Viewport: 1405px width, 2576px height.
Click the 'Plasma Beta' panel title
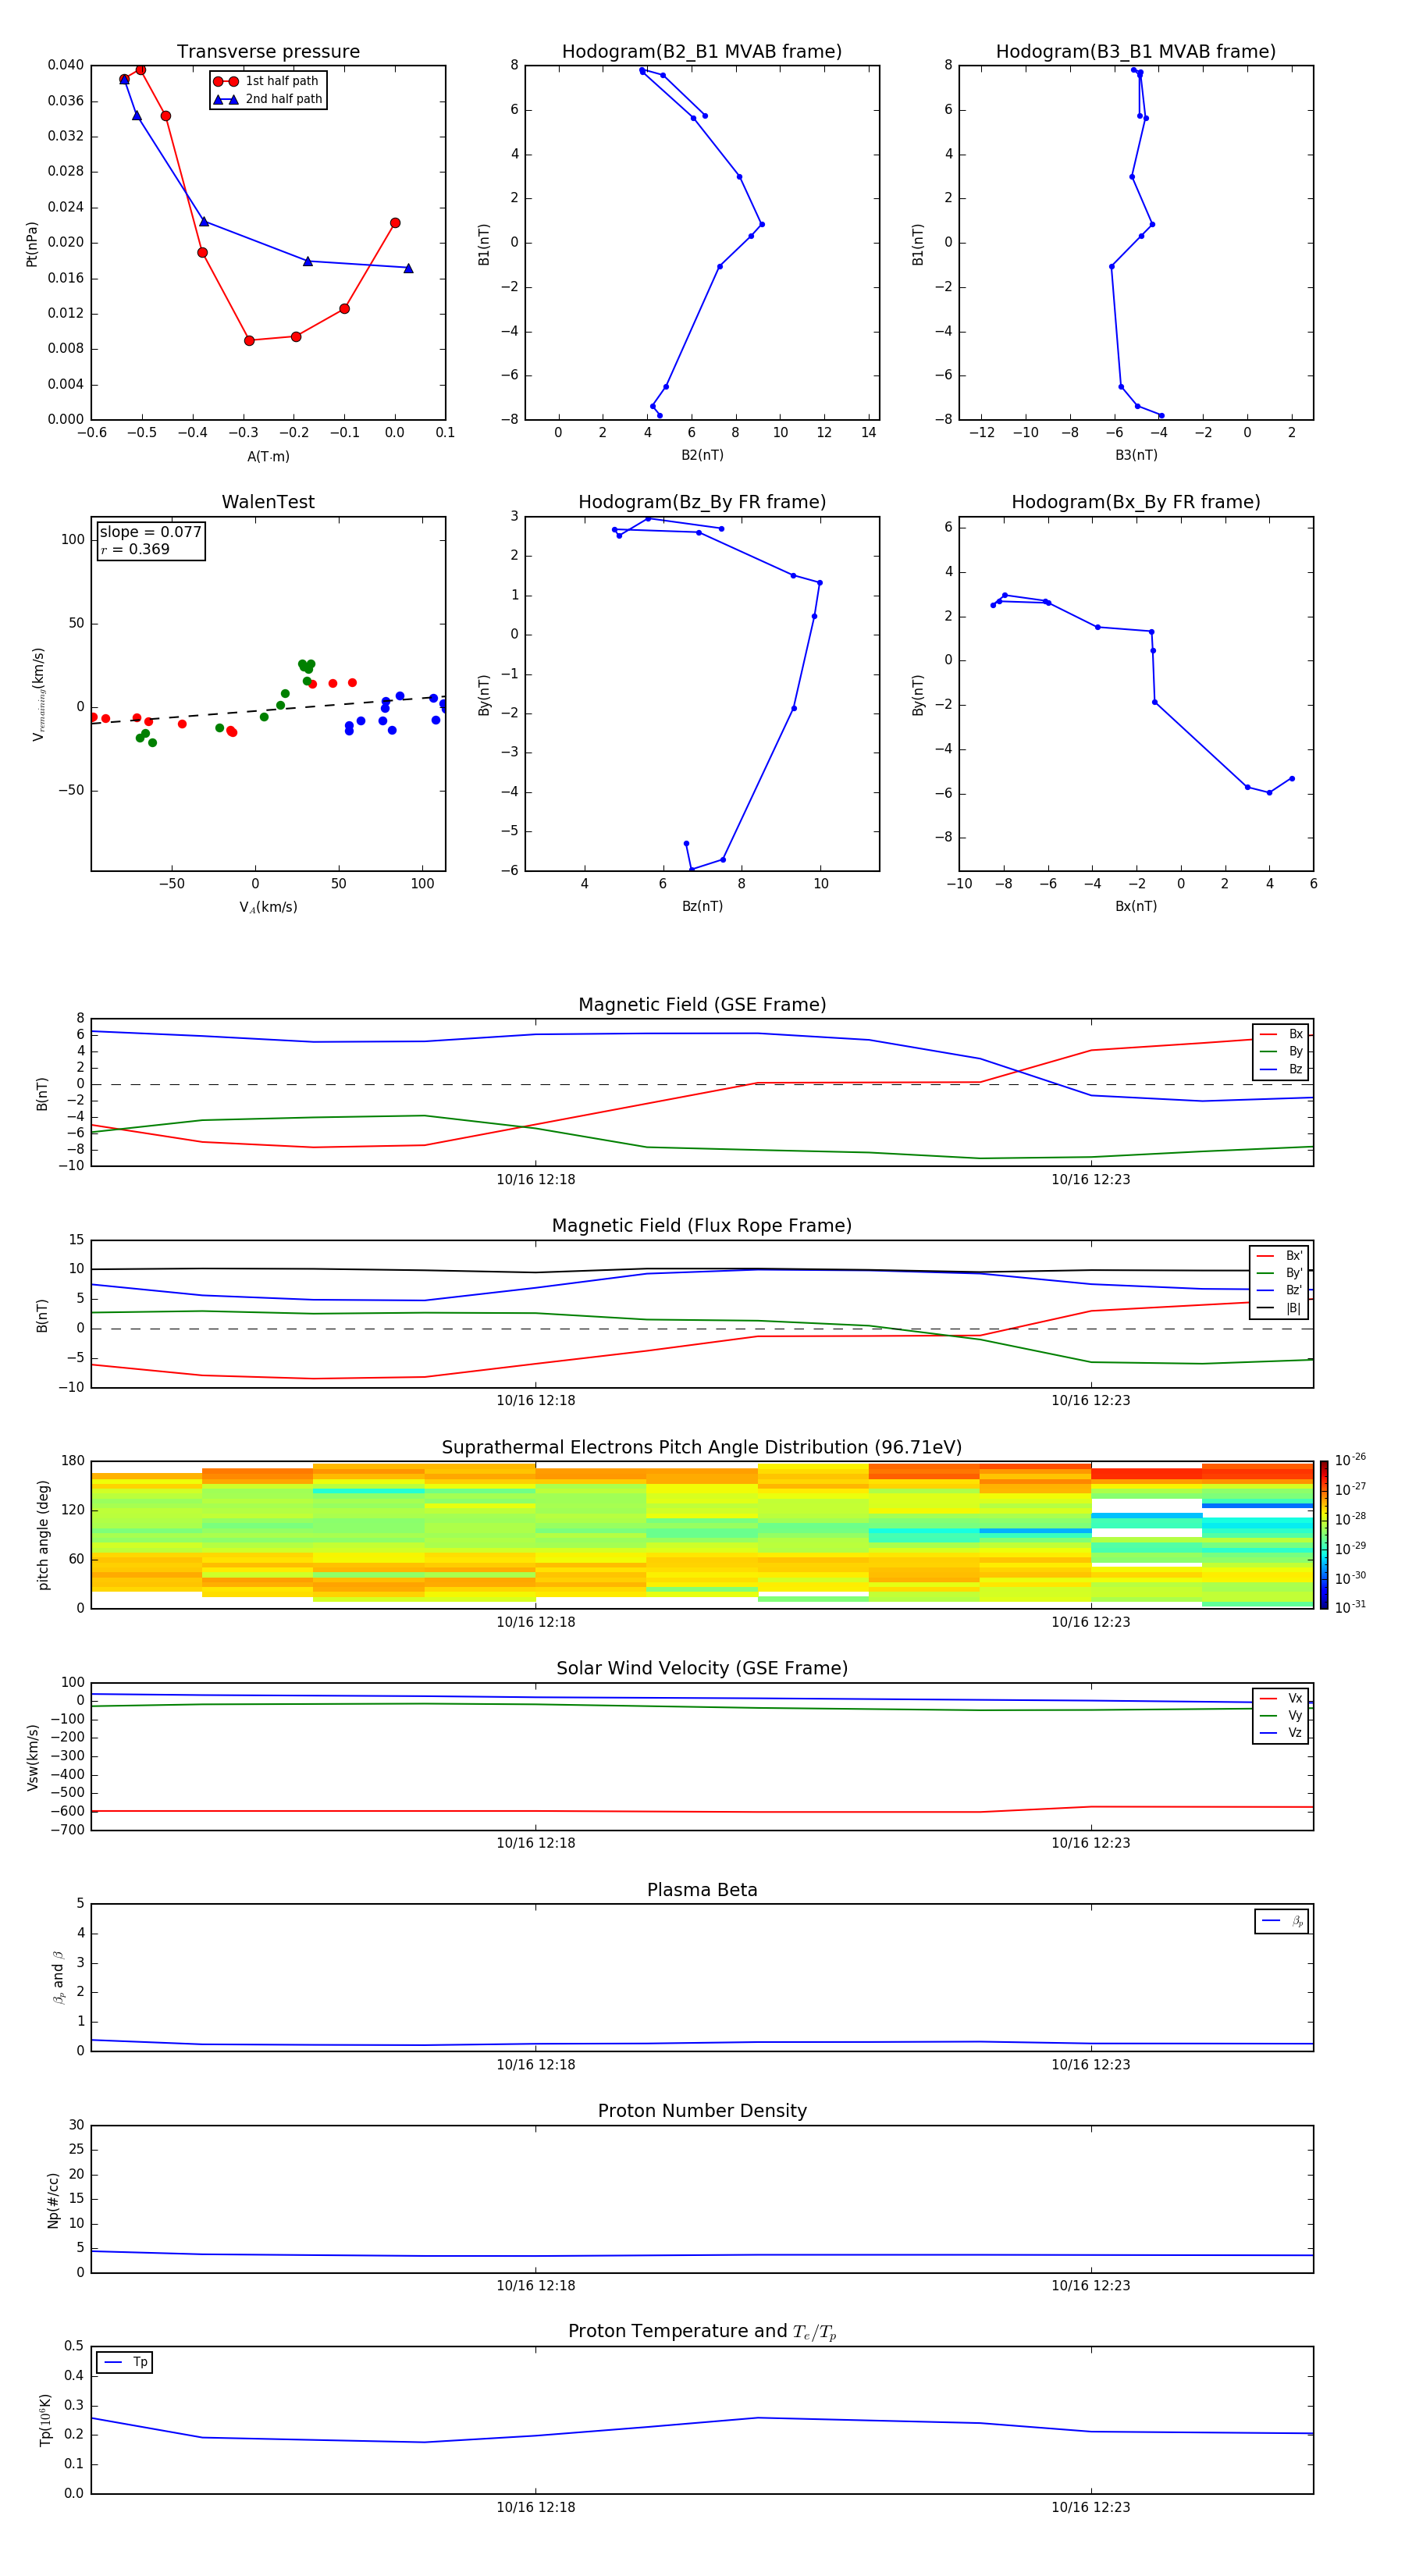(x=702, y=1890)
